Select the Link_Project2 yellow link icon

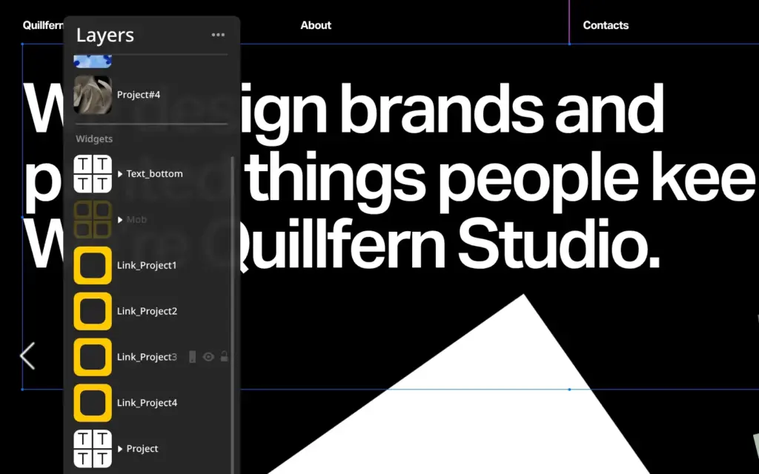point(93,311)
